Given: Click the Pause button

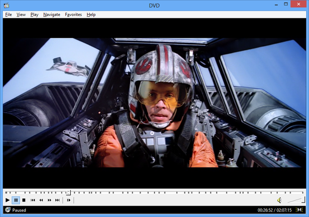Looking at the screenshot, I should [16, 200].
